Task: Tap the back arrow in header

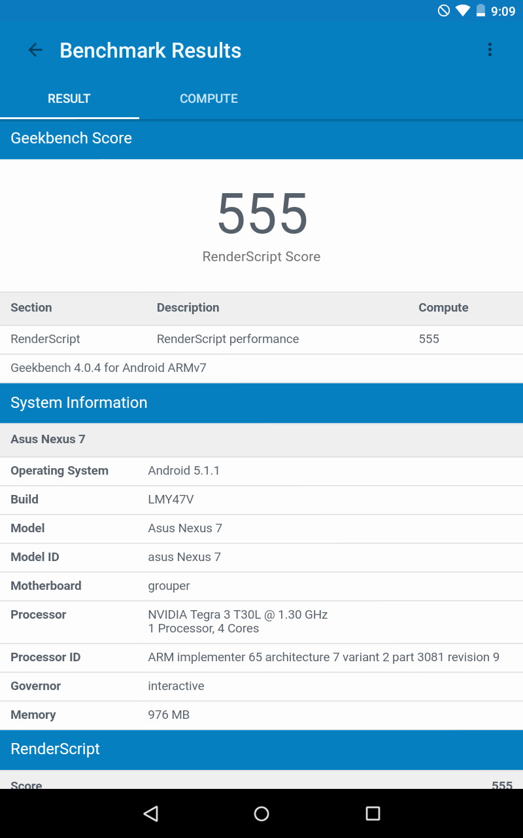Action: click(x=35, y=50)
